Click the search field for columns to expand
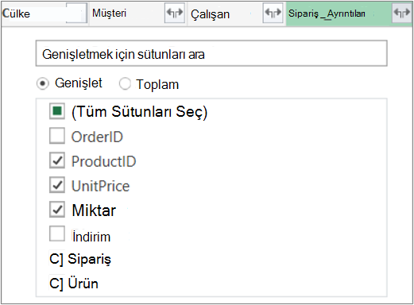Screen dimensions: 414x305 (x=211, y=53)
